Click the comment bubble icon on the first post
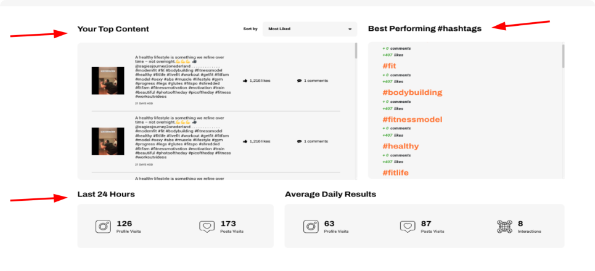 [299, 81]
